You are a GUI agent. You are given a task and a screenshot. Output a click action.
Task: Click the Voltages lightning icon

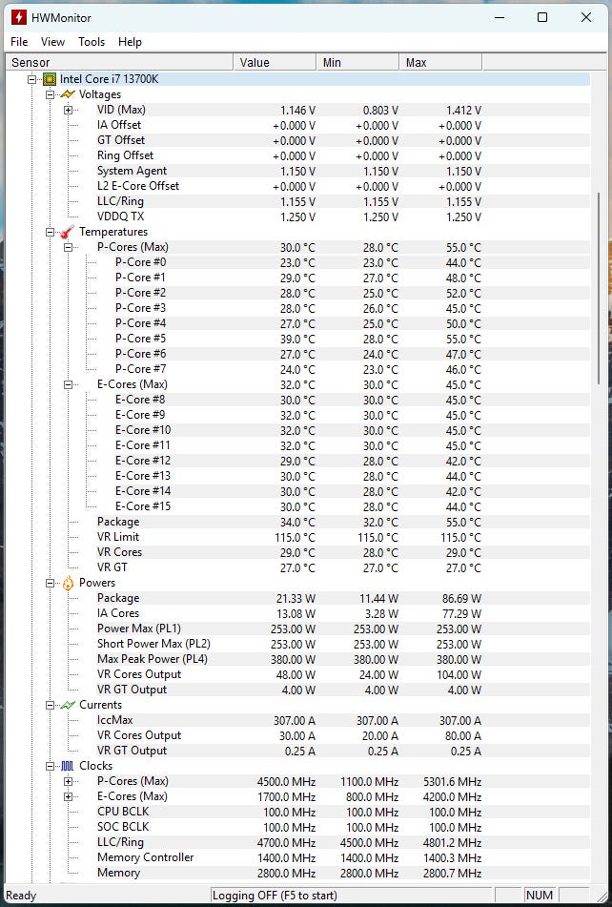pos(68,94)
